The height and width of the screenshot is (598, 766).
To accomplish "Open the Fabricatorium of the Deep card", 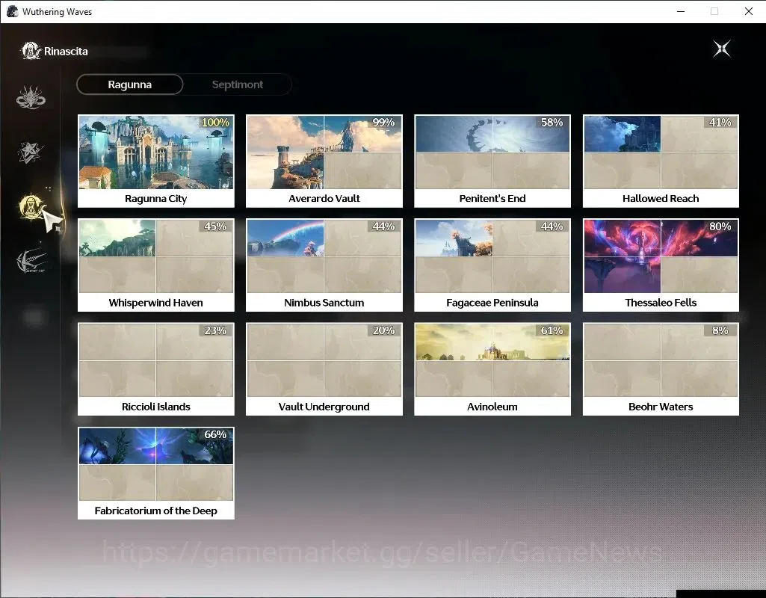I will [x=156, y=473].
